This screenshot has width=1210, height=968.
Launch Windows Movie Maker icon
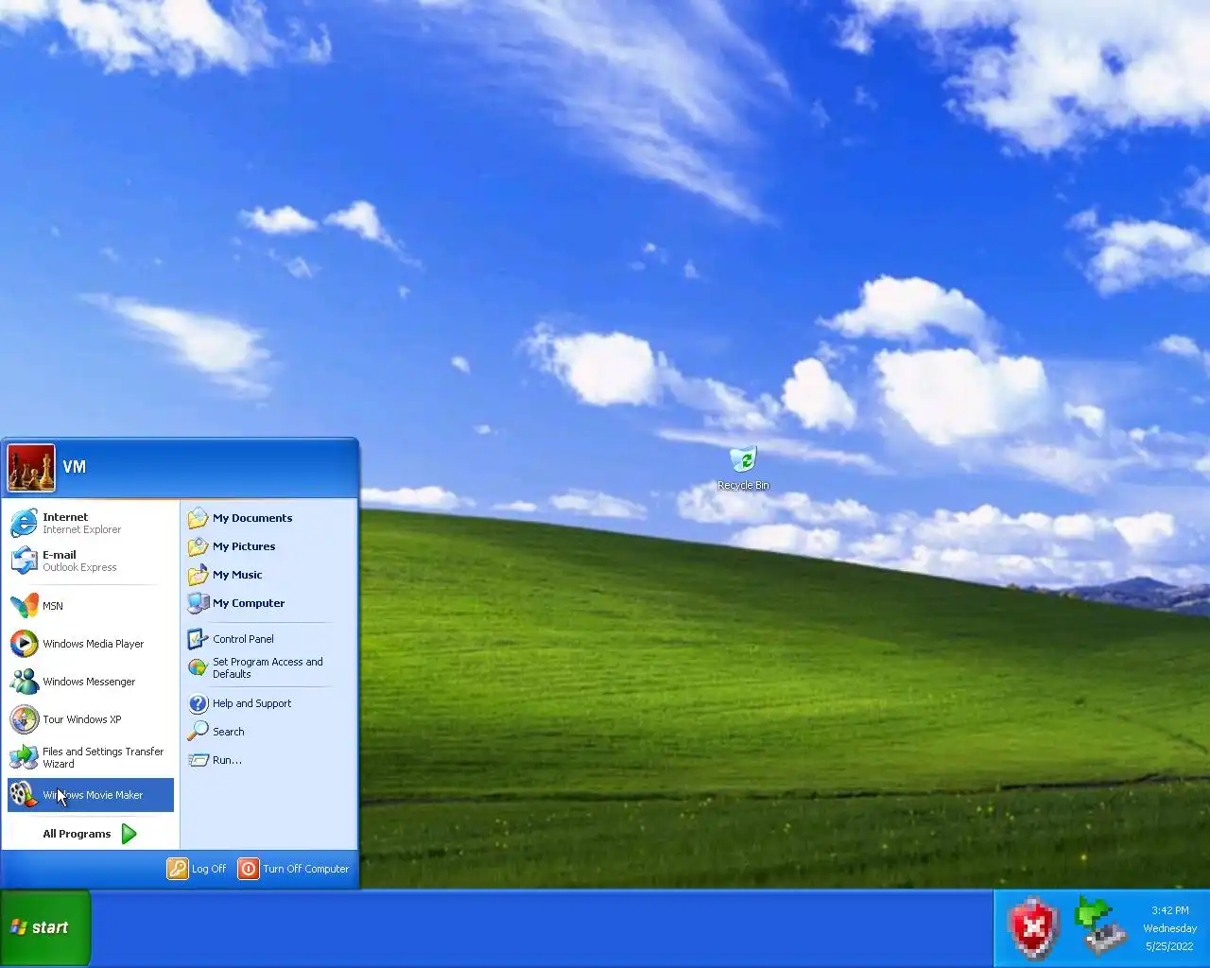pyautogui.click(x=24, y=795)
